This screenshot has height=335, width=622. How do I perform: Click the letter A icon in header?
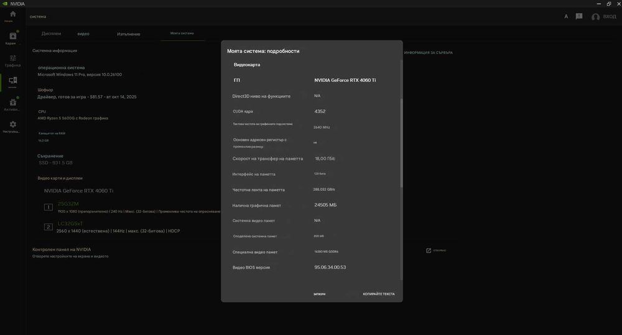click(566, 16)
